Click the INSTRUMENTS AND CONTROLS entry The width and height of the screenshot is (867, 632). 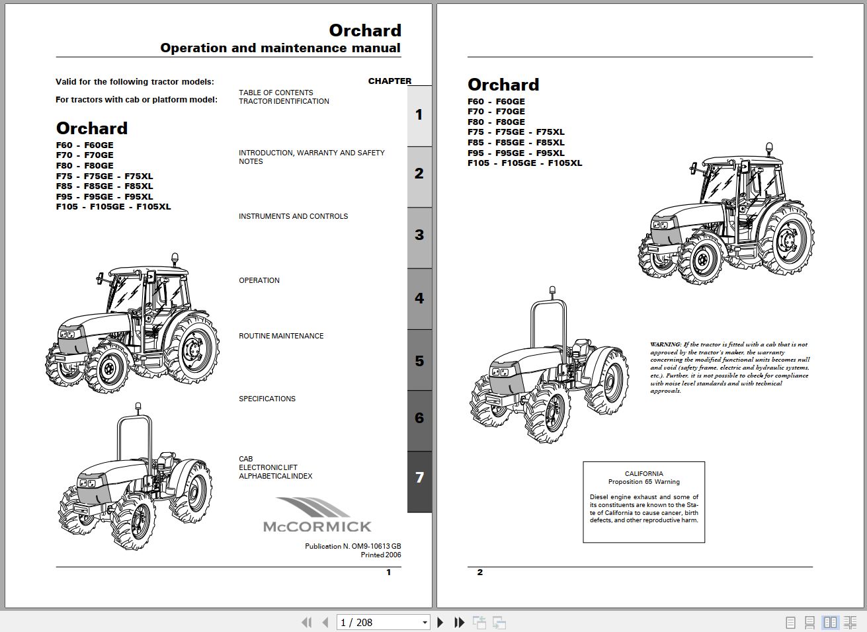[293, 216]
